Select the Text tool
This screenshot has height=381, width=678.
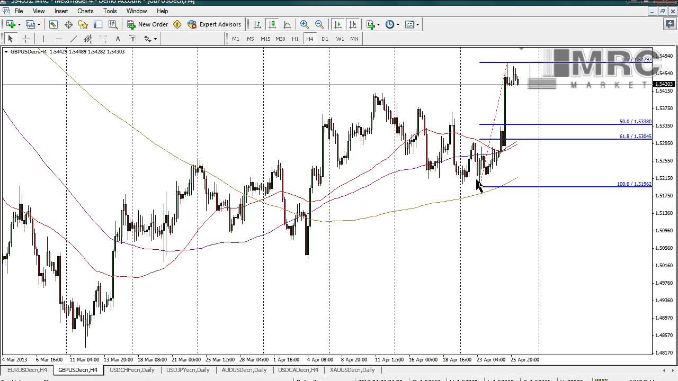point(118,39)
